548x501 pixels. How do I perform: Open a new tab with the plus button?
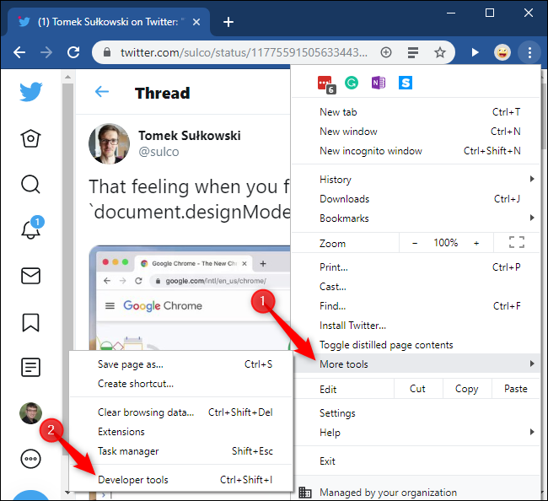tap(228, 22)
